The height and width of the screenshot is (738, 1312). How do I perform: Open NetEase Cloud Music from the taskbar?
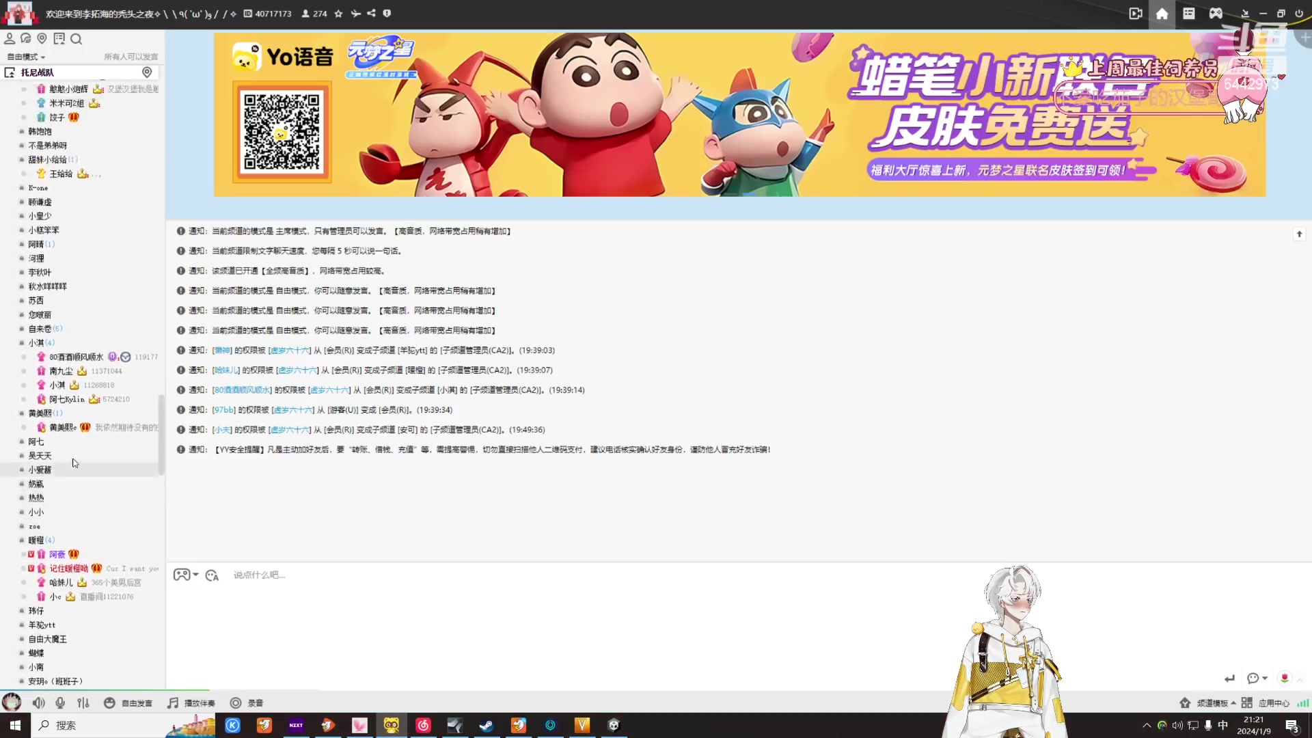tap(423, 725)
